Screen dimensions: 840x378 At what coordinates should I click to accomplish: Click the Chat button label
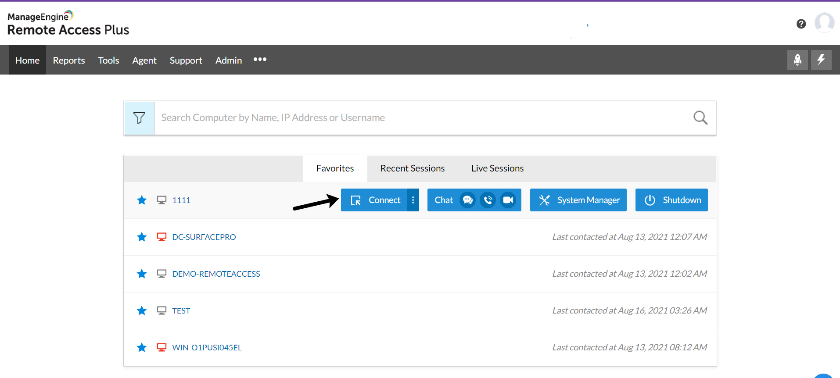pyautogui.click(x=444, y=200)
